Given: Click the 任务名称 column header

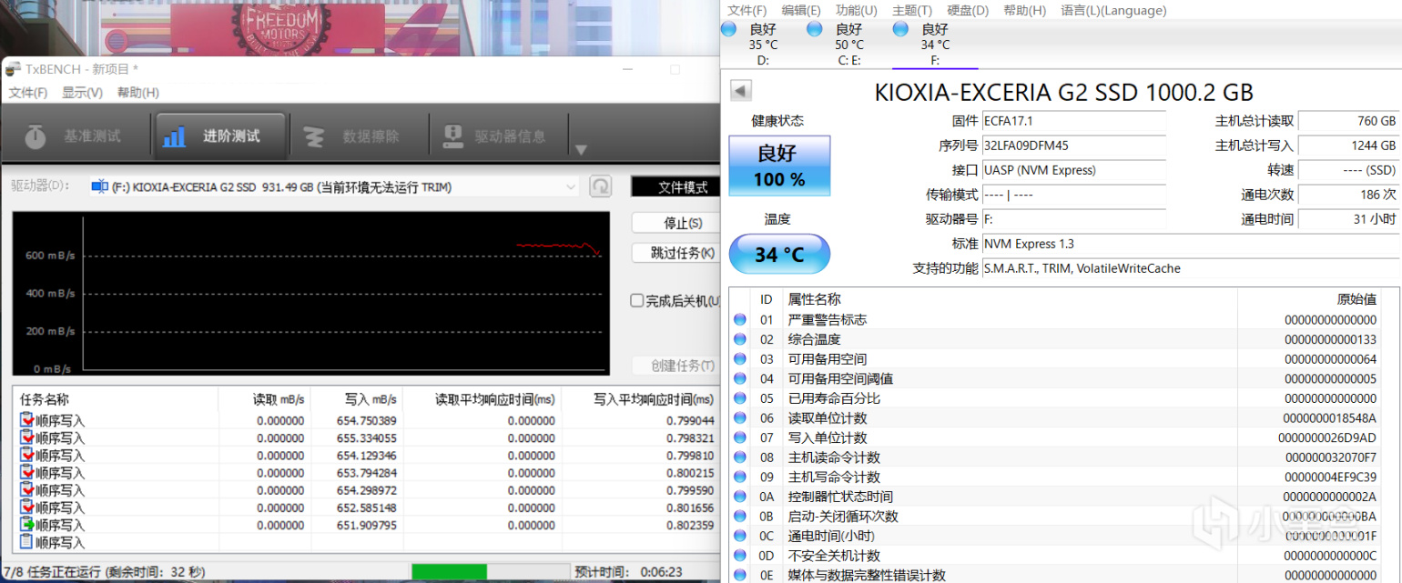Looking at the screenshot, I should point(116,399).
